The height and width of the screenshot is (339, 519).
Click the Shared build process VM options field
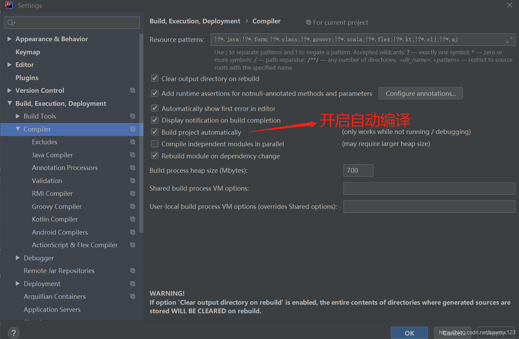pos(429,189)
